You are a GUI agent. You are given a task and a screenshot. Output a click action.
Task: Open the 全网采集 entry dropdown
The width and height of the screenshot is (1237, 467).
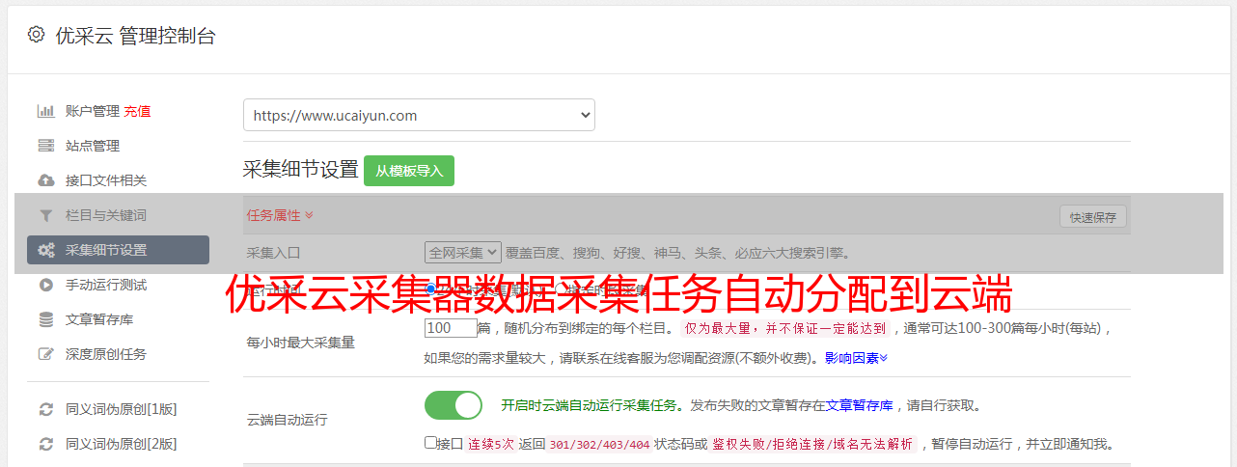click(x=463, y=252)
